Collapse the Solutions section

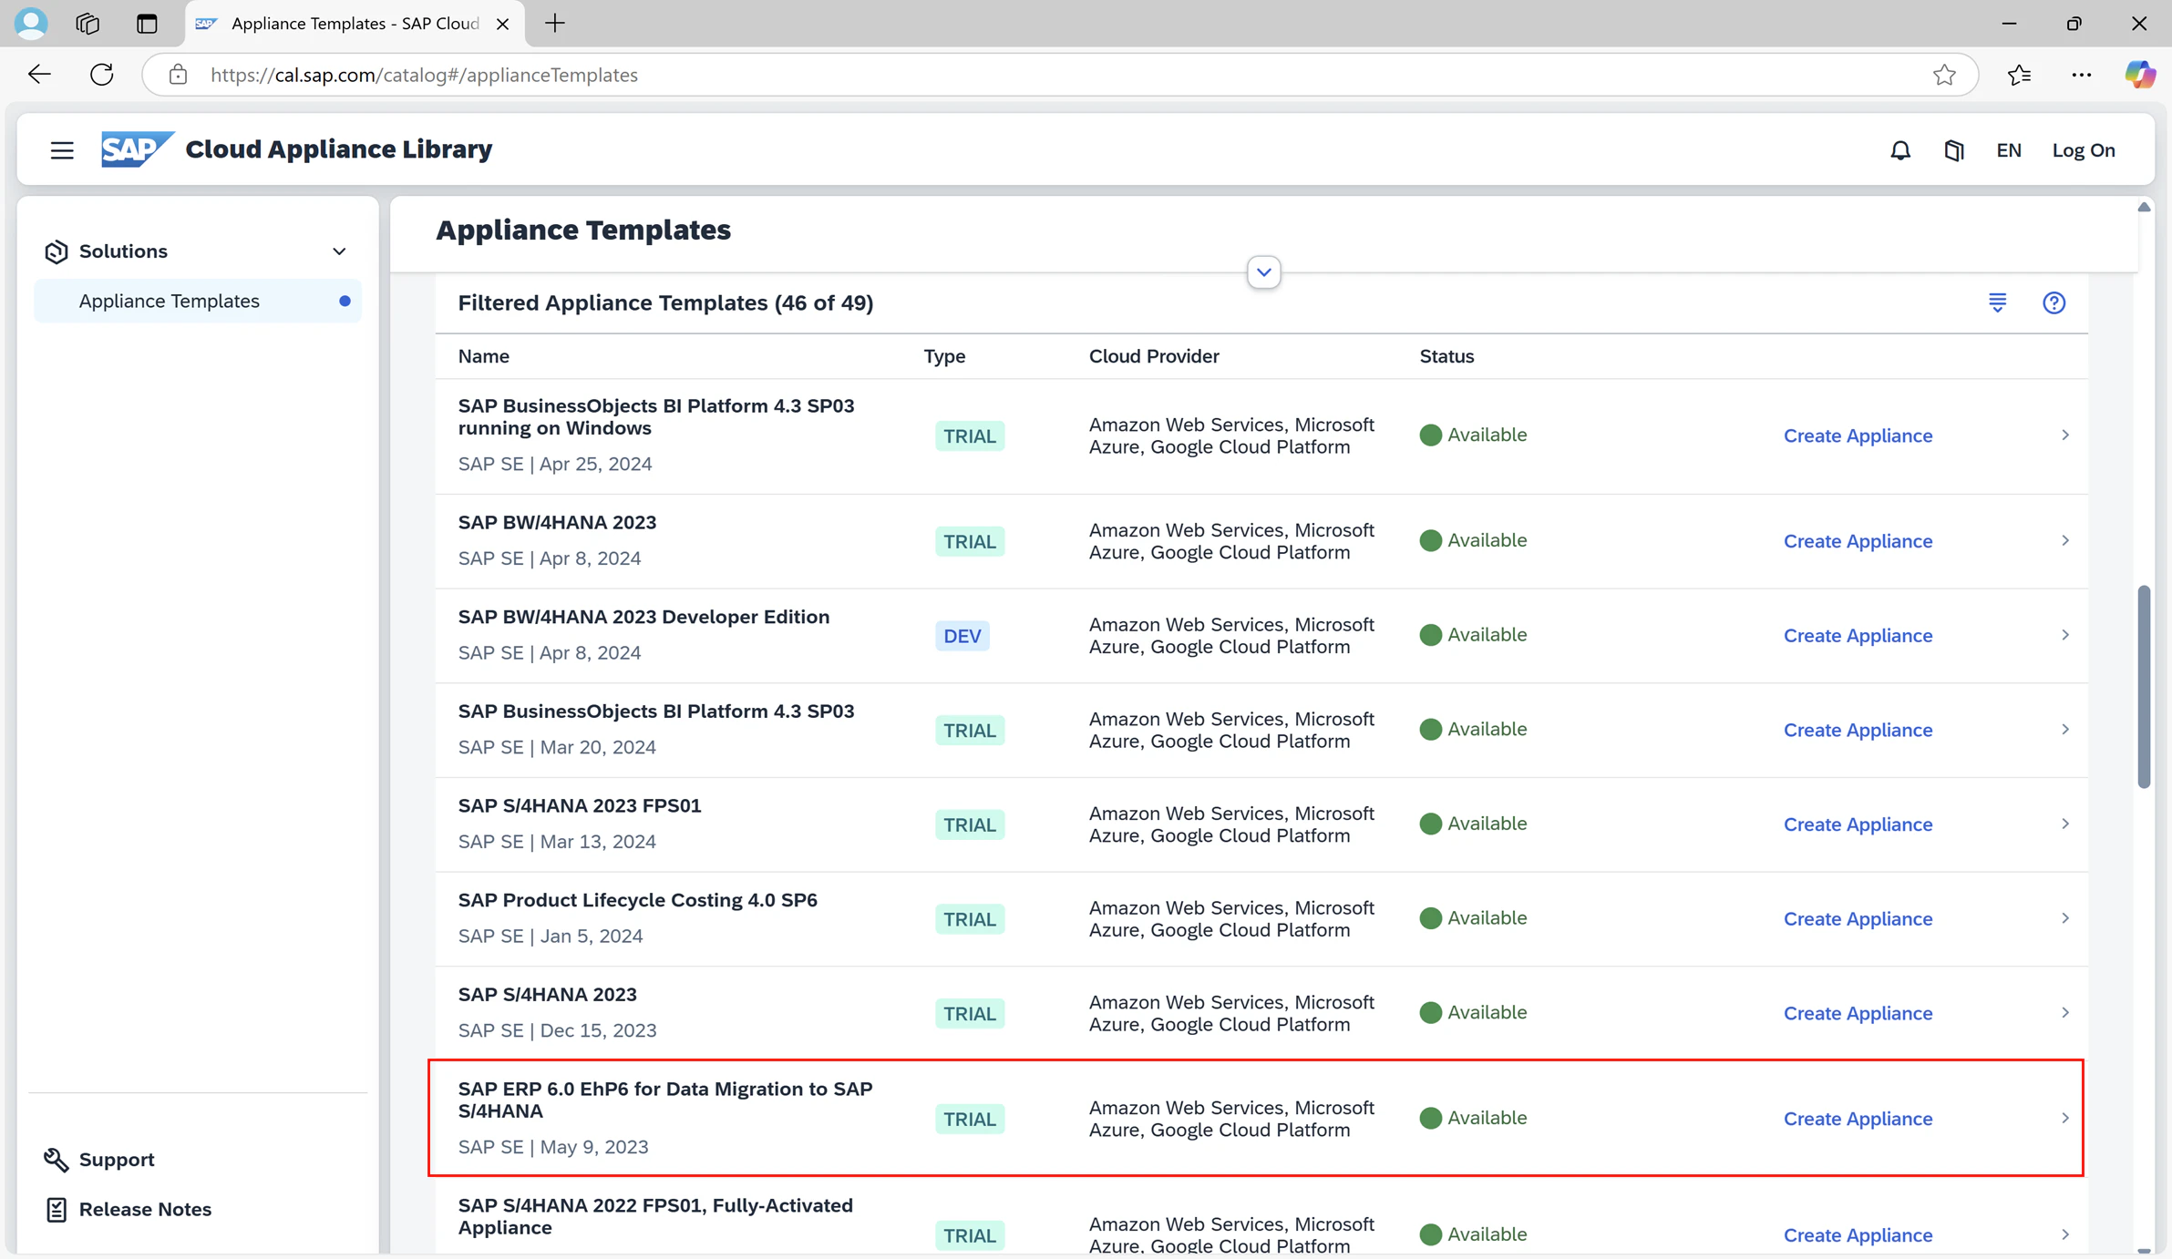[339, 251]
